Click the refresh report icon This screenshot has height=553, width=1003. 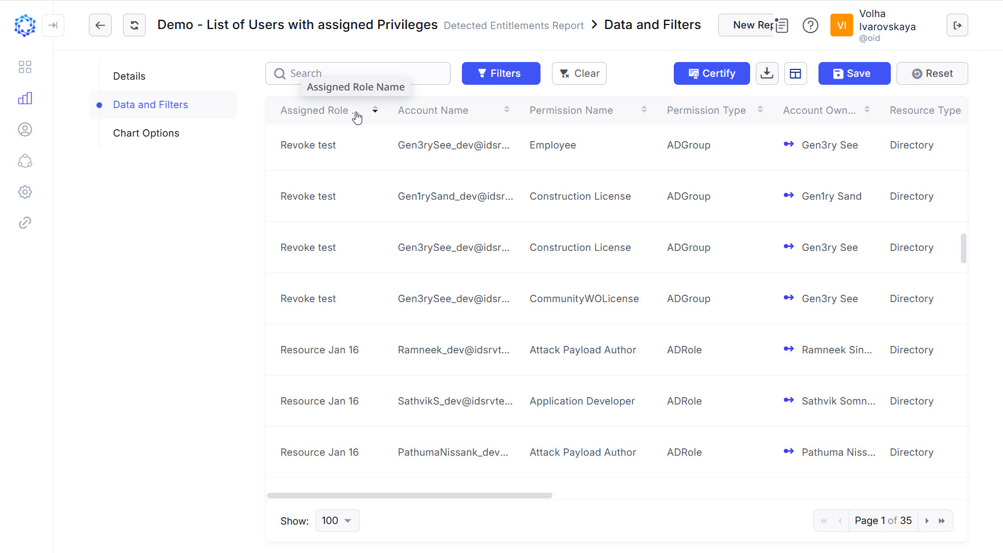pyautogui.click(x=134, y=25)
